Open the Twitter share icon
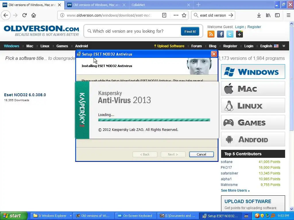294x220 pixels. point(230,34)
